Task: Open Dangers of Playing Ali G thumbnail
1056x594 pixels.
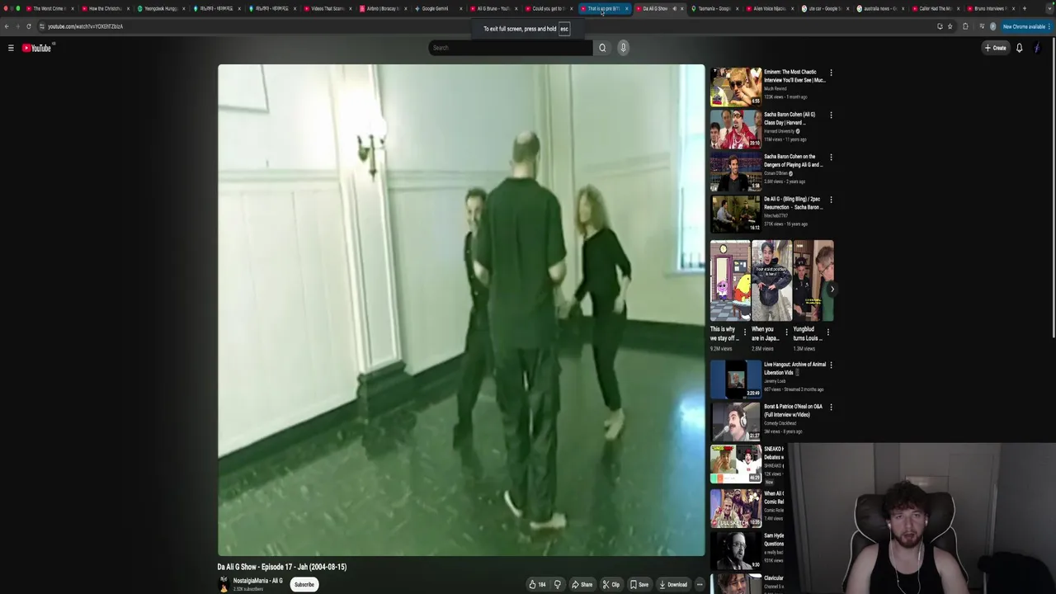Action: [x=736, y=171]
